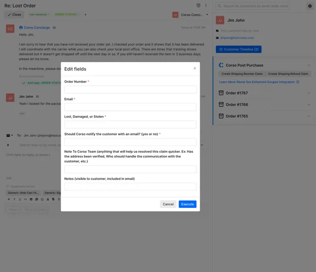Add a new tag with plus icon

(85, 15)
